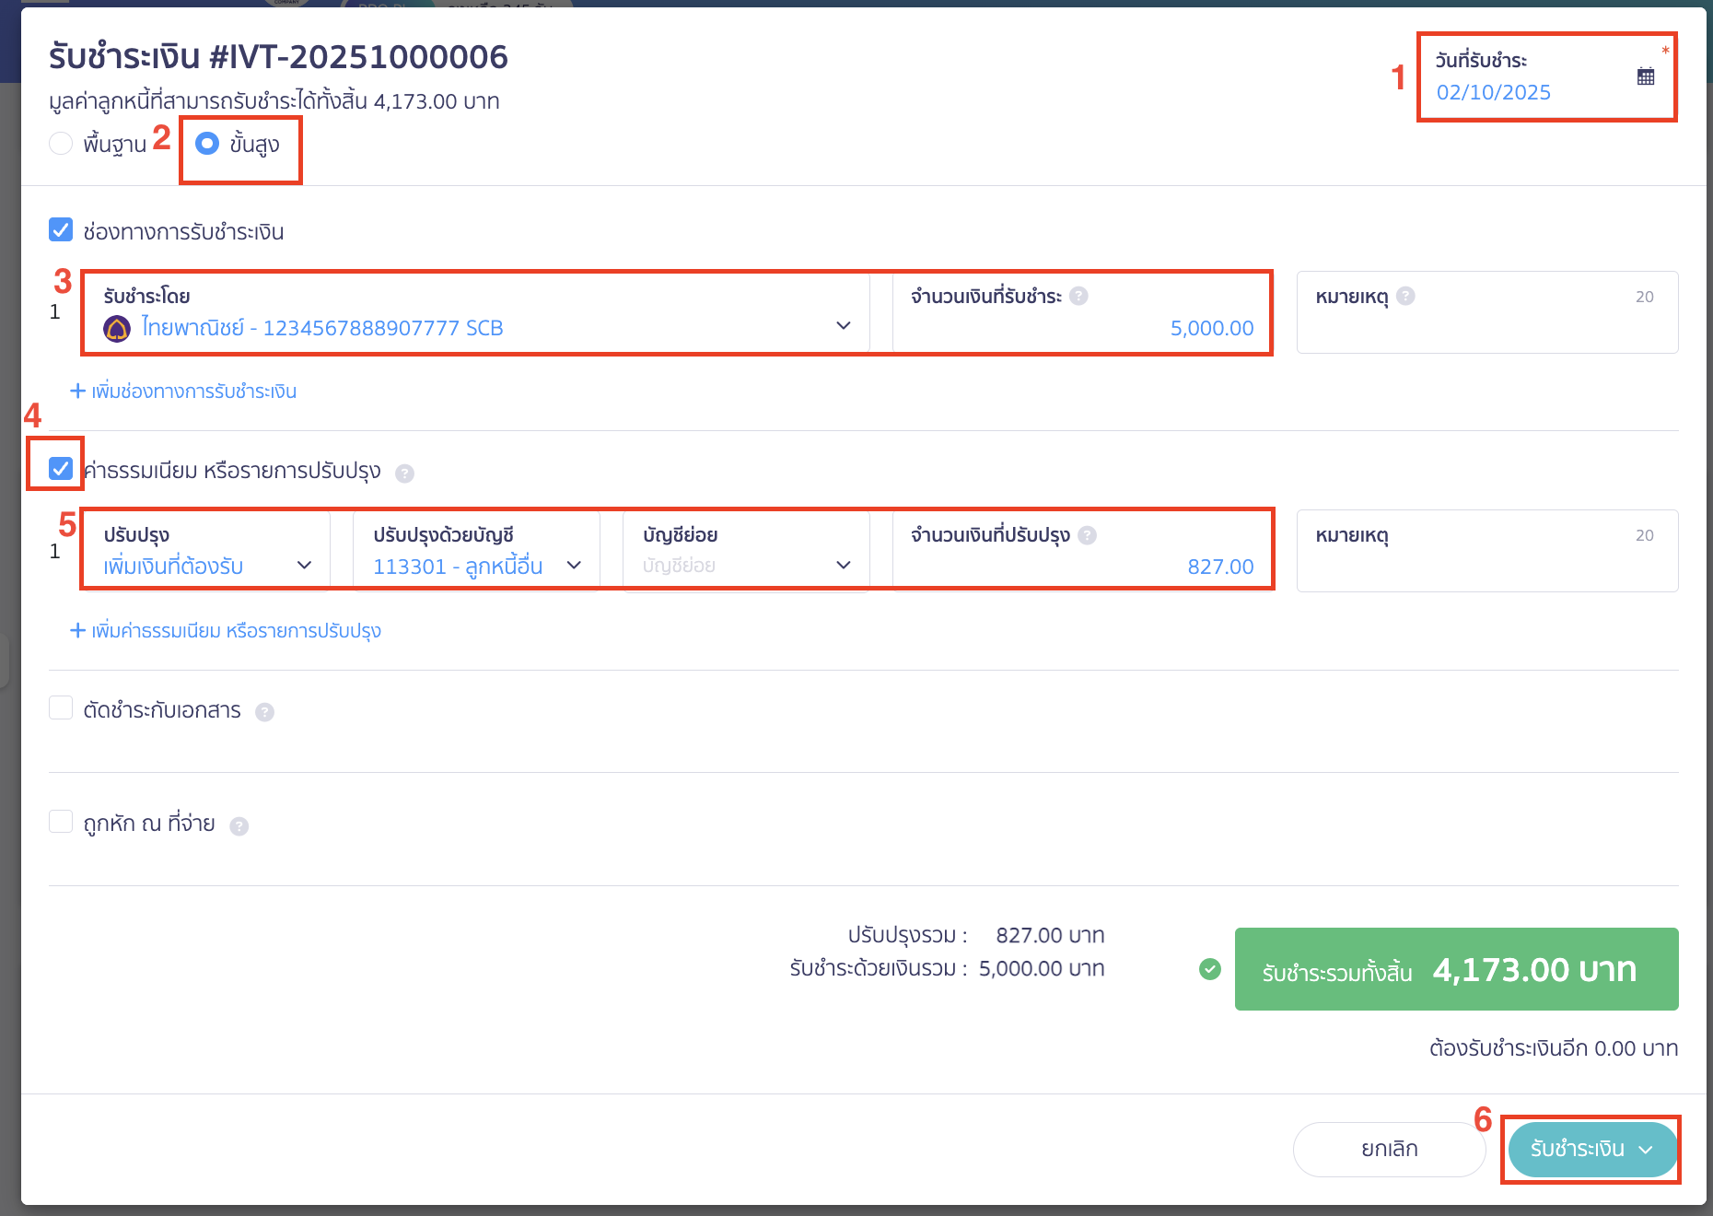Click help icon beside จำนวนเงินที่รับชำระ amount
The image size is (1713, 1216).
(x=1080, y=297)
